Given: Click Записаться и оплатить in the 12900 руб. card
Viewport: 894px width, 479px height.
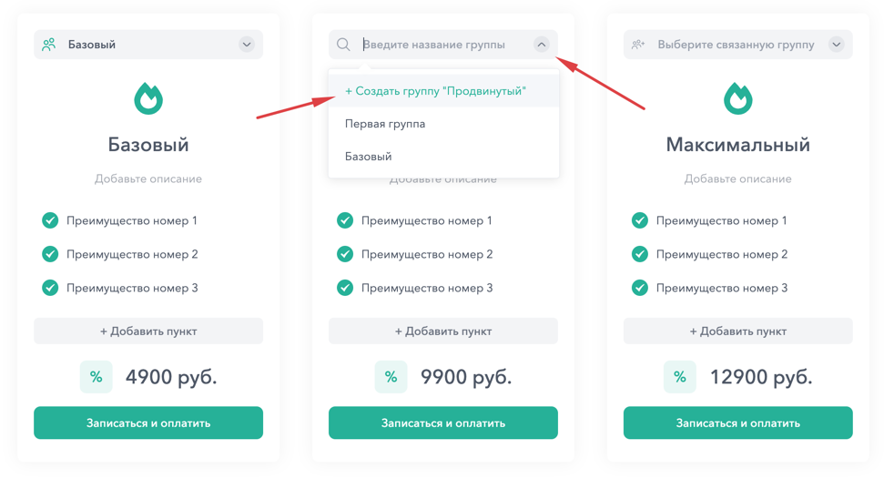Looking at the screenshot, I should click(737, 423).
